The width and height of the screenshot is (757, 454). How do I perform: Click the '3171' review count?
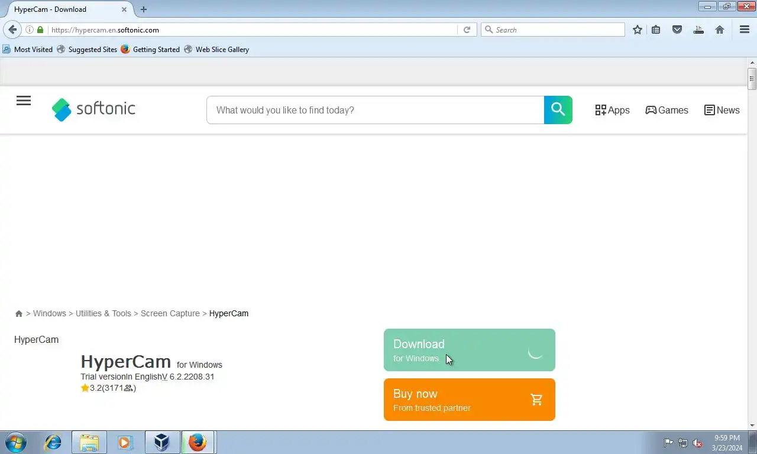[114, 388]
